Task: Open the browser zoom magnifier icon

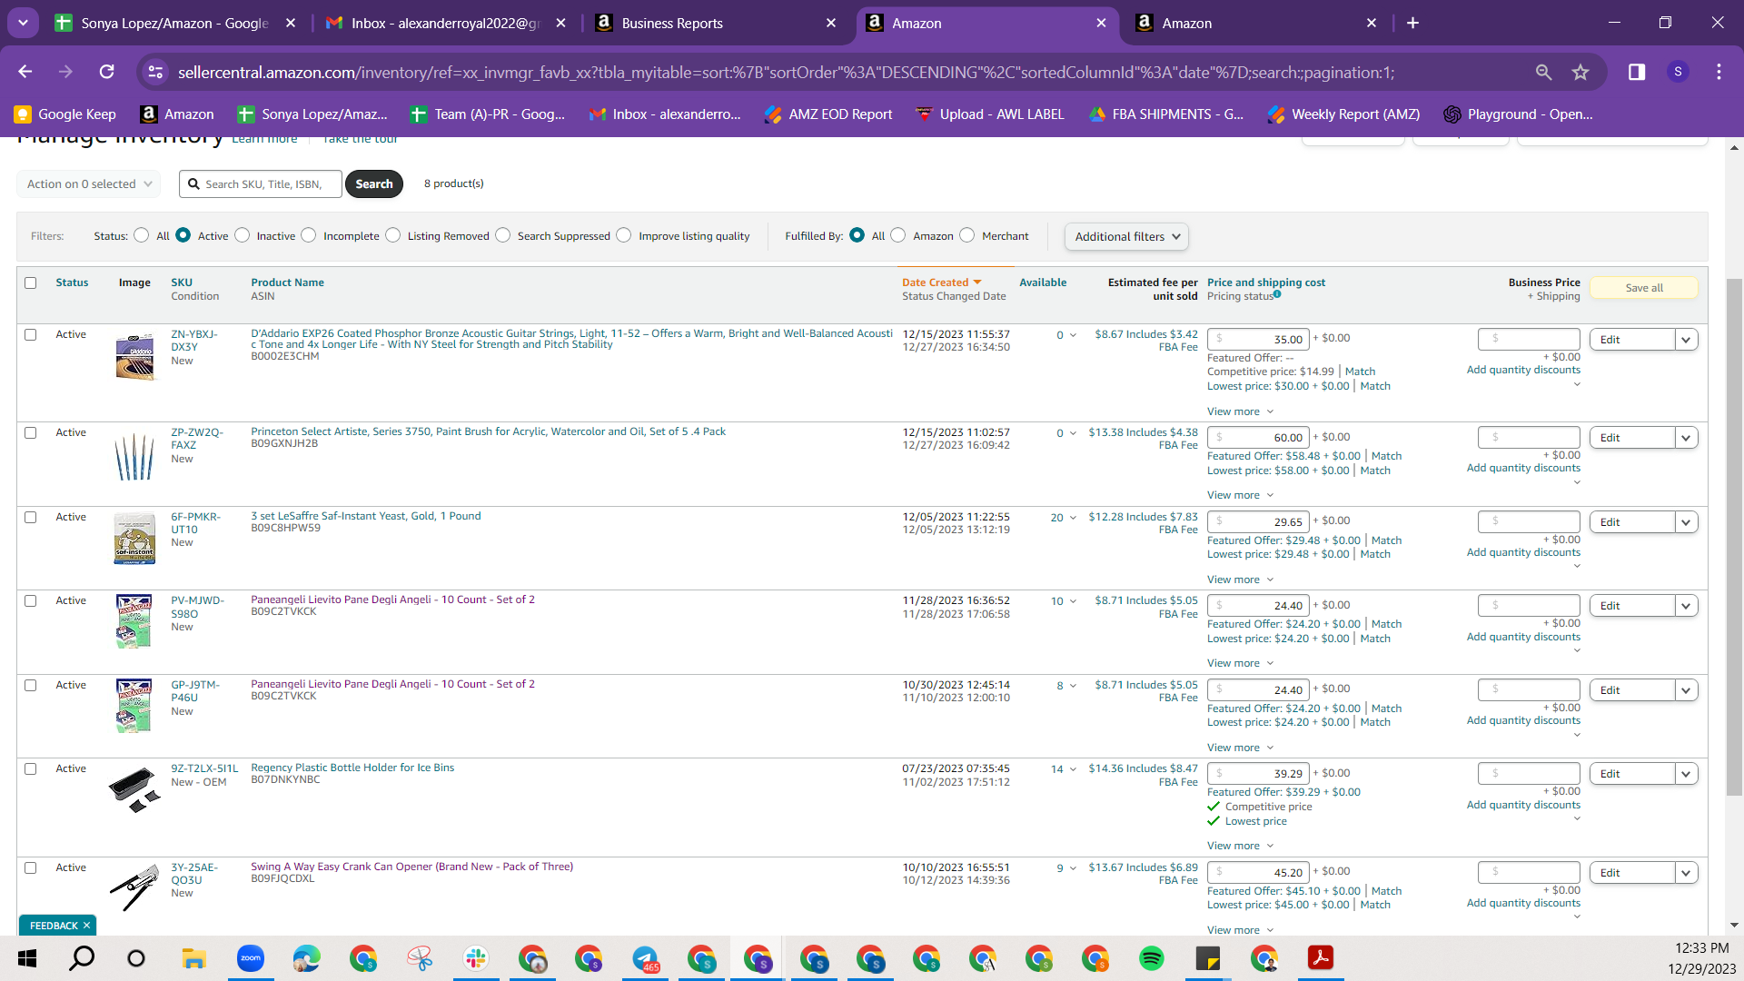Action: pyautogui.click(x=1543, y=72)
